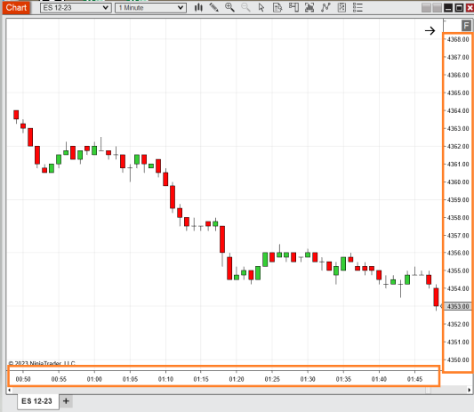This screenshot has width=474, height=412.
Task: Open the Indicators dialog icon
Action: tap(325, 7)
